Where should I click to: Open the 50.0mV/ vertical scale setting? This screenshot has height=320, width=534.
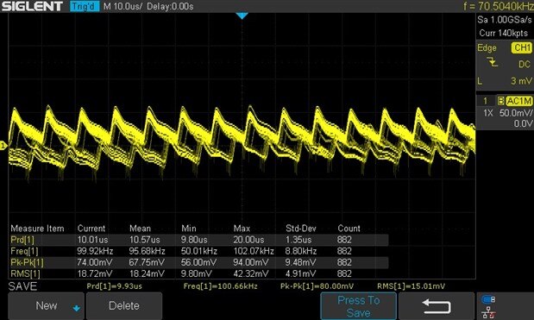[x=515, y=113]
